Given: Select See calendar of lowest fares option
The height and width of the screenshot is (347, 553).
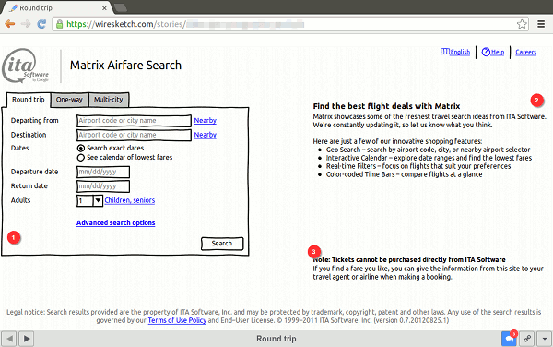Looking at the screenshot, I should point(81,158).
